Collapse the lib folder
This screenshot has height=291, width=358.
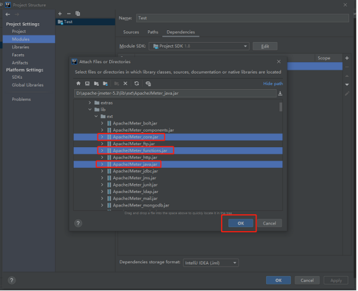pos(90,110)
